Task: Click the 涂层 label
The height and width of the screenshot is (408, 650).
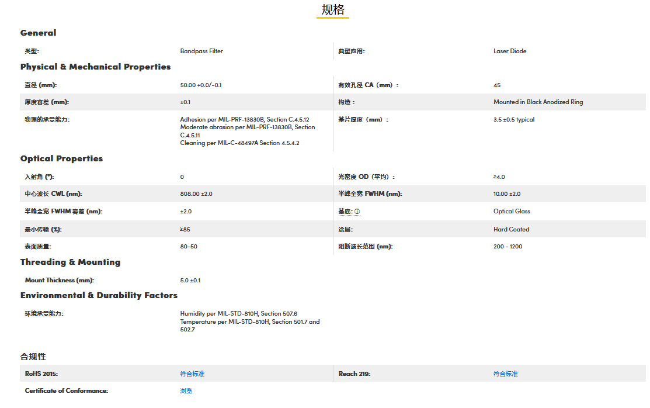Action: 346,230
